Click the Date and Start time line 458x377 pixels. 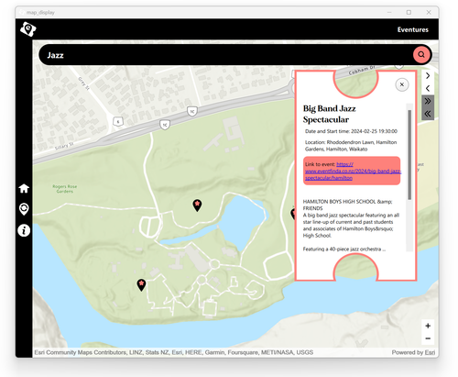coord(351,131)
